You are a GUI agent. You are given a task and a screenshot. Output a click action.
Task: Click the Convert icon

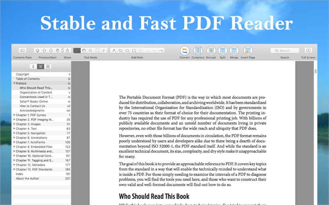184,50
